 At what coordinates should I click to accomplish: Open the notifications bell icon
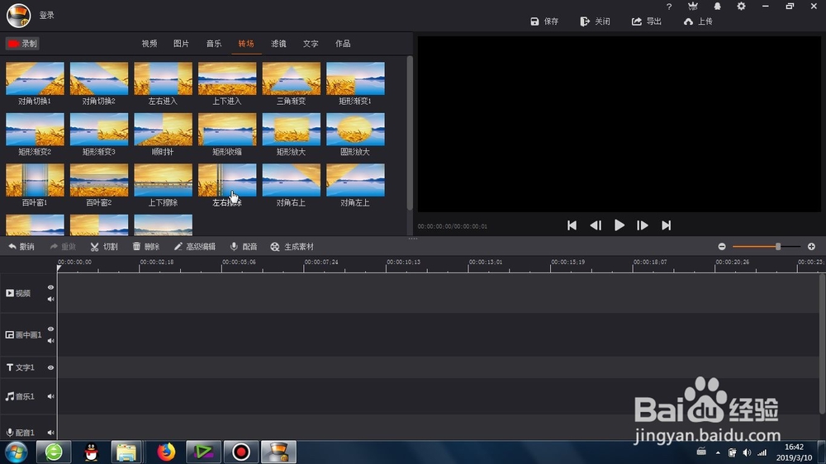[x=717, y=7]
